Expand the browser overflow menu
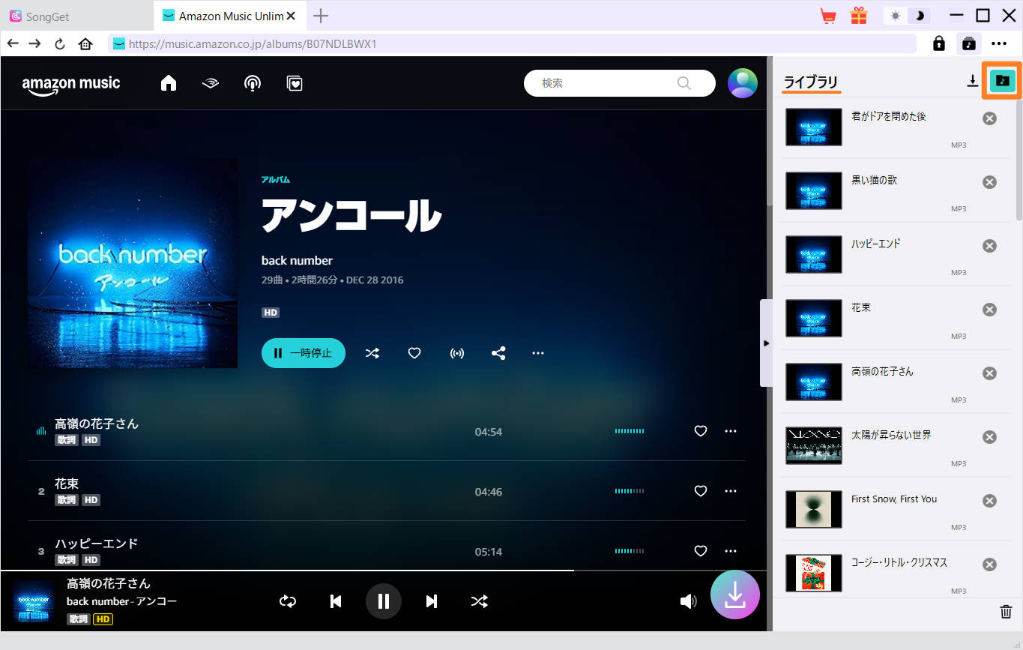The image size is (1023, 650). (998, 43)
